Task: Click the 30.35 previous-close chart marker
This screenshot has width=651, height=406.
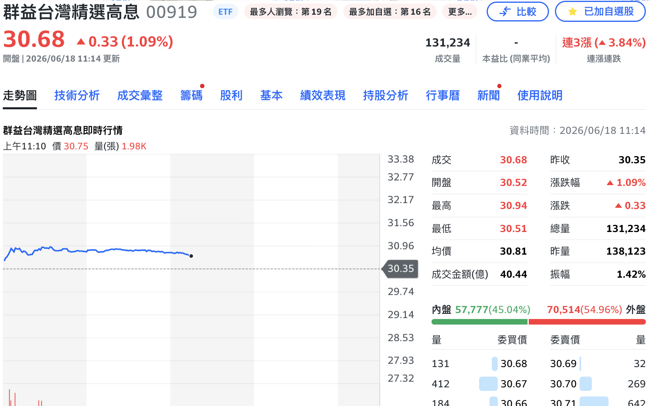Action: pyautogui.click(x=400, y=269)
